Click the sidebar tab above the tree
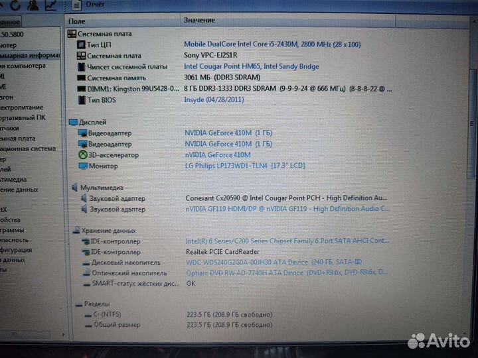Screen dimensions: 478x358 pos(11,22)
